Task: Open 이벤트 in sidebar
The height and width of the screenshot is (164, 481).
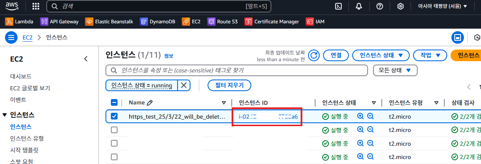Action: point(18,99)
